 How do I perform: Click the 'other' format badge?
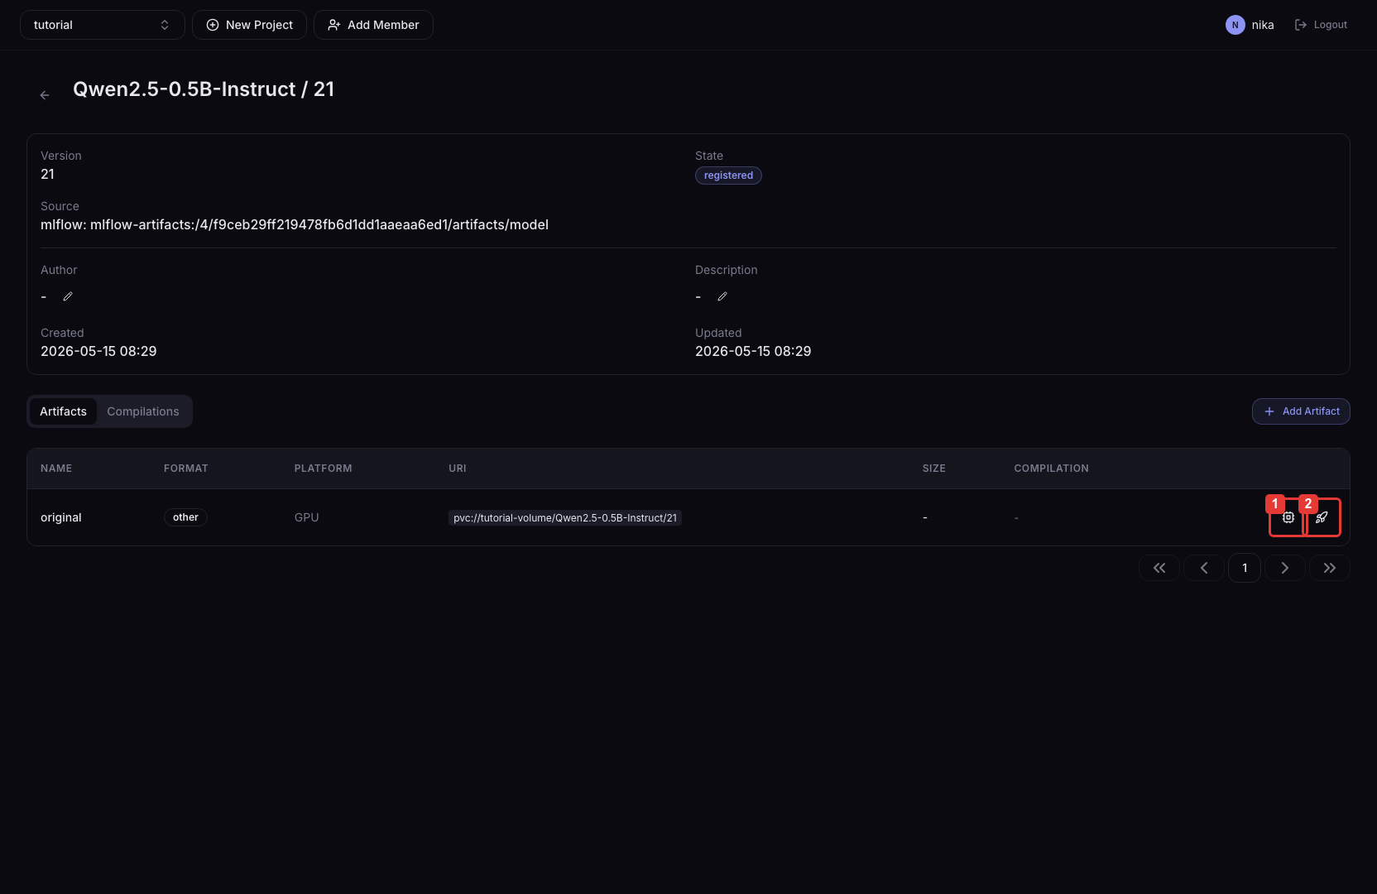(185, 517)
